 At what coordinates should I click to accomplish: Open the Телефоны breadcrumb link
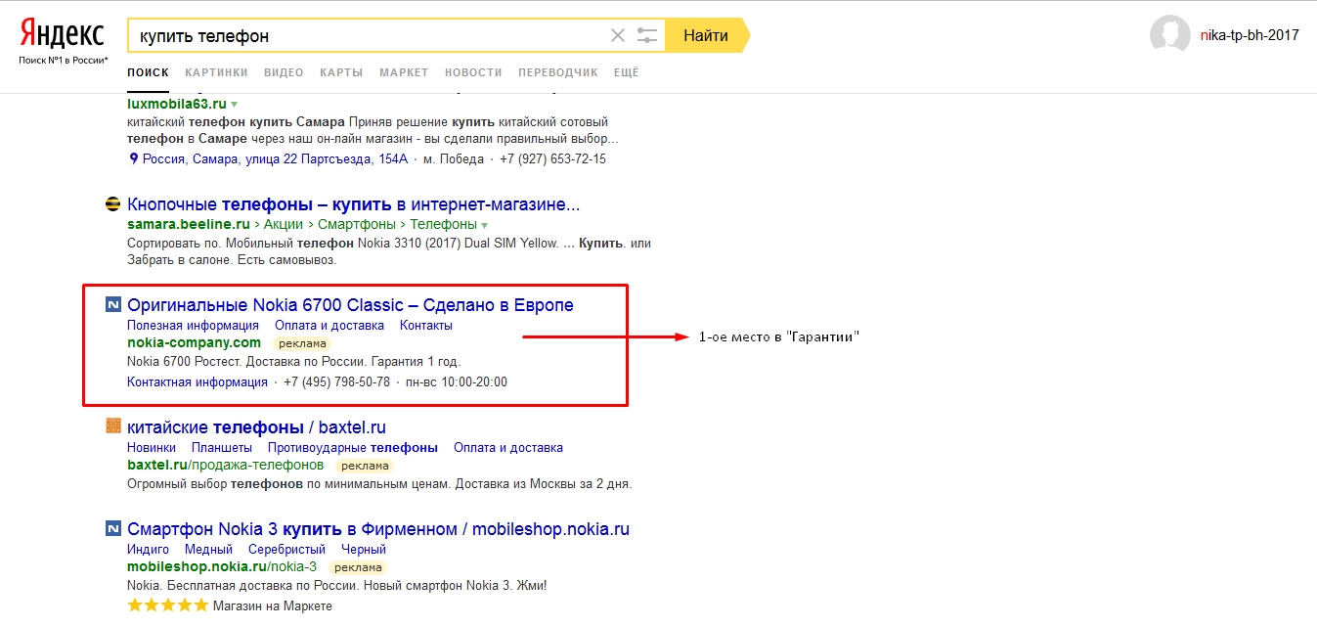point(443,224)
